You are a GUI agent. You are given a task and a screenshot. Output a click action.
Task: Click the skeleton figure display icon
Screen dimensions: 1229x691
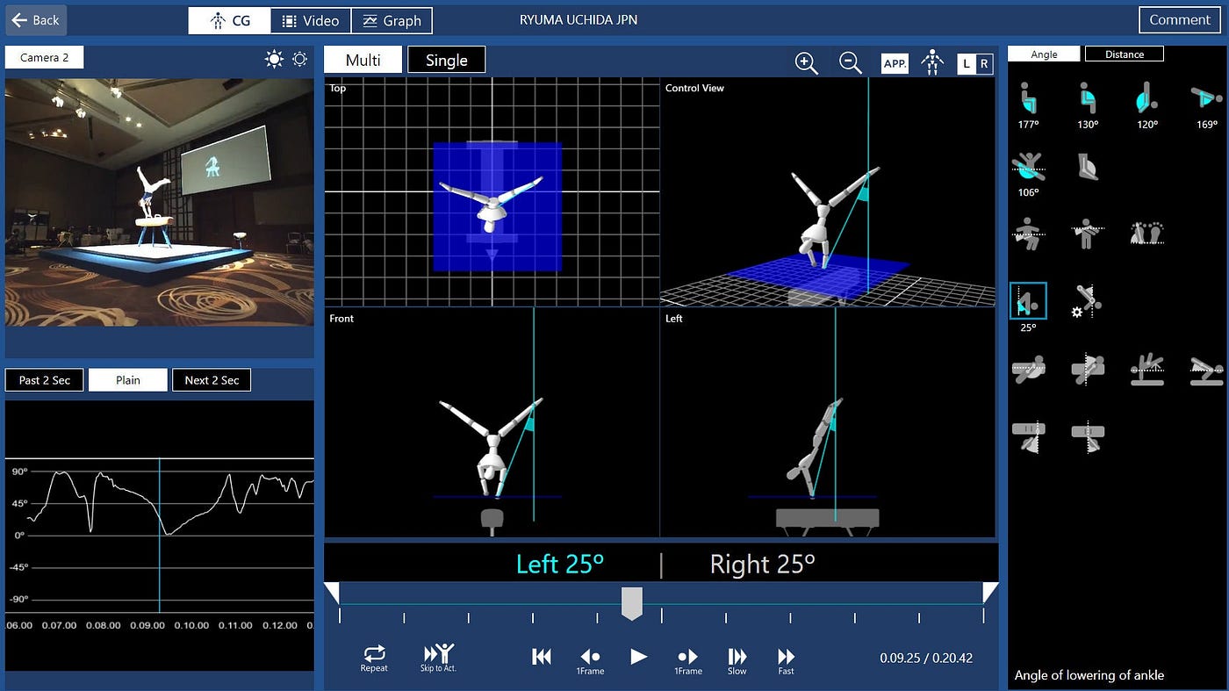932,62
